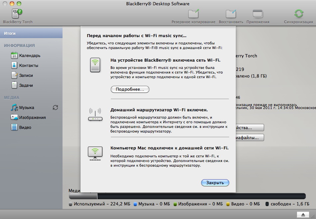Click the Контакты contacts icon in sidebar
This screenshot has width=316, height=219.
(x=14, y=65)
